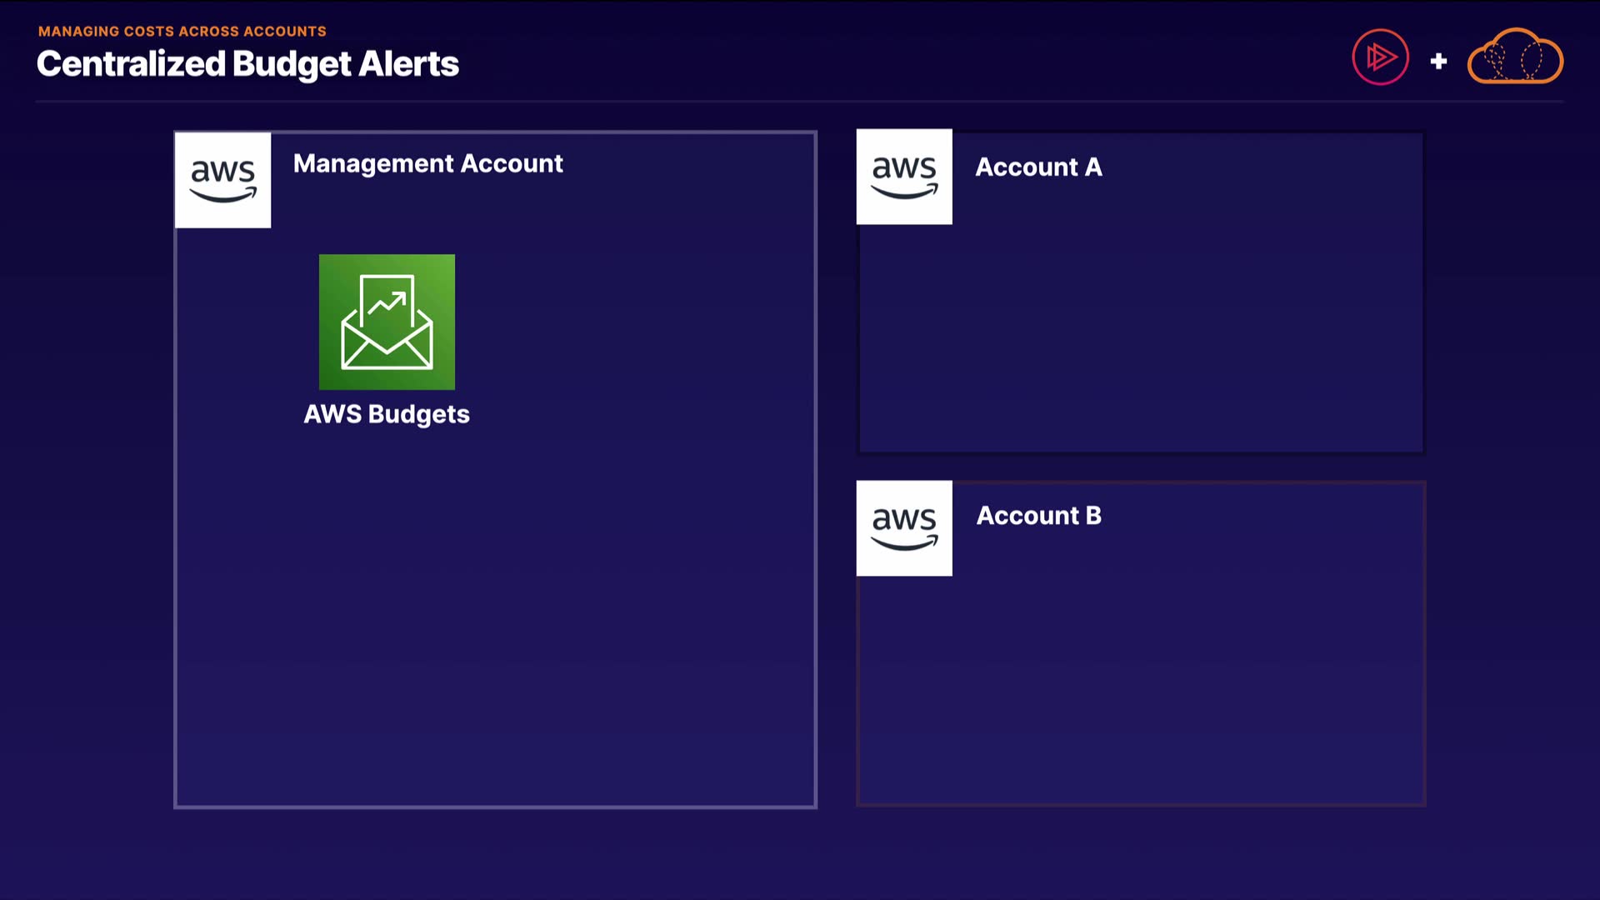This screenshot has height=900, width=1600.
Task: Click the word Budget in slide title
Action: point(292,64)
